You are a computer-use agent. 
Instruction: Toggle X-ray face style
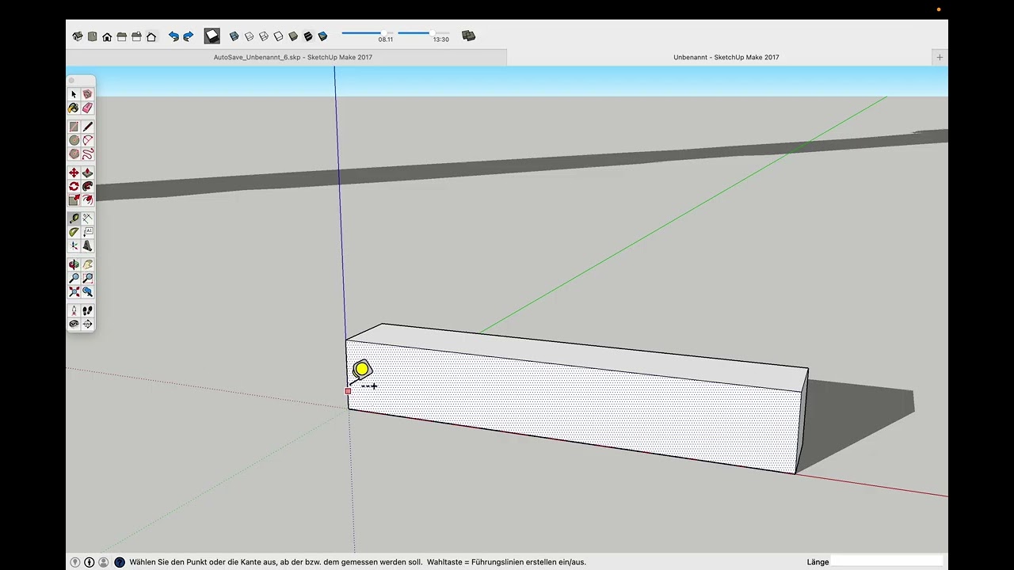point(234,36)
